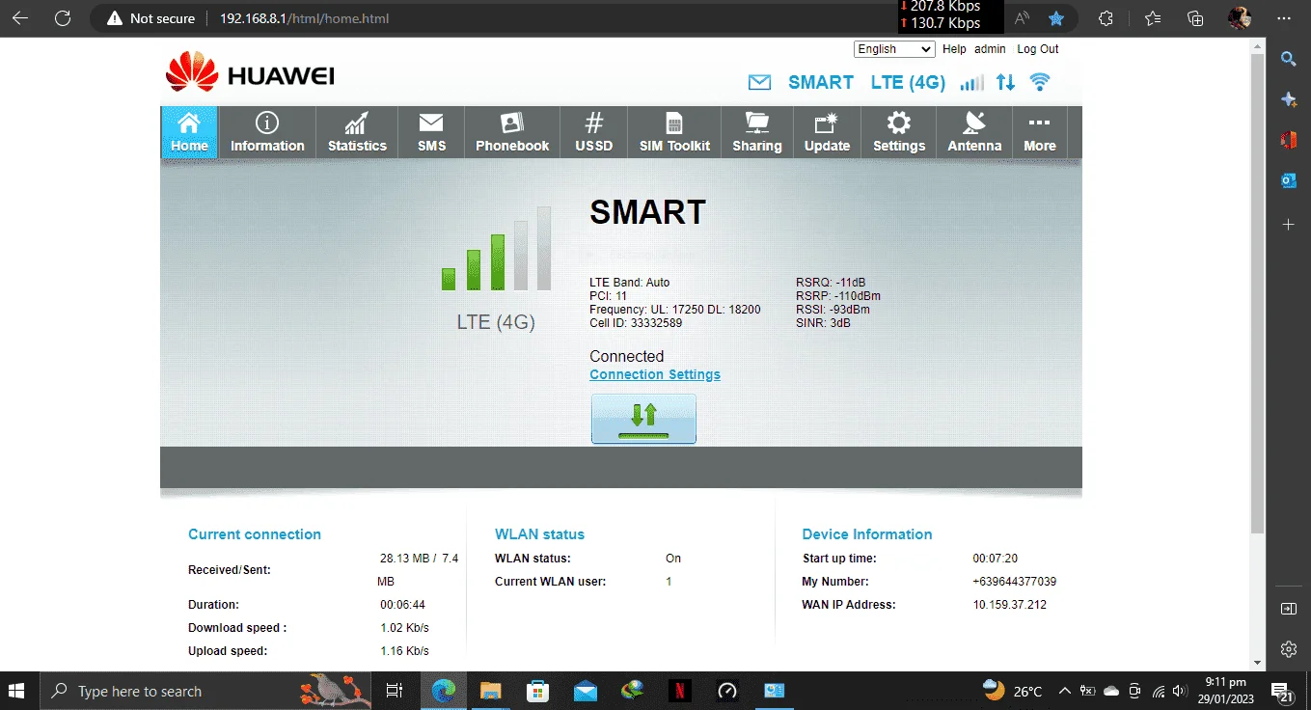1311x710 pixels.
Task: Click the address bar URL 192.168.8.1
Action: coord(304,18)
